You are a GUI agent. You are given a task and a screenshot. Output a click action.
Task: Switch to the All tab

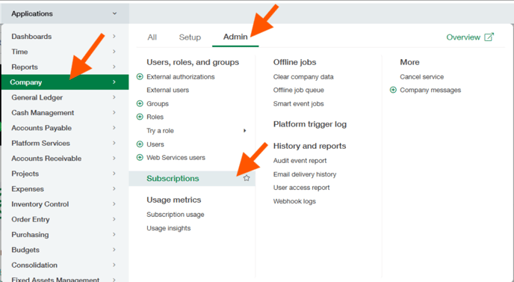click(x=152, y=37)
